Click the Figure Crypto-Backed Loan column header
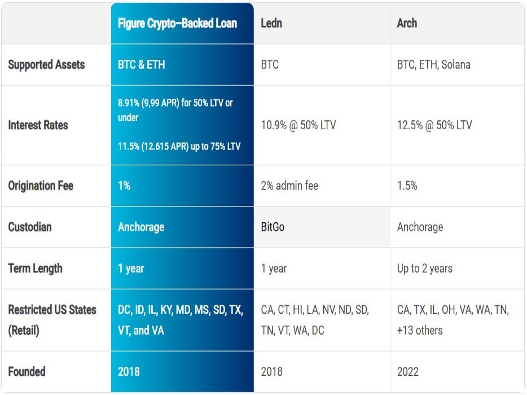The image size is (527, 395). 177,23
